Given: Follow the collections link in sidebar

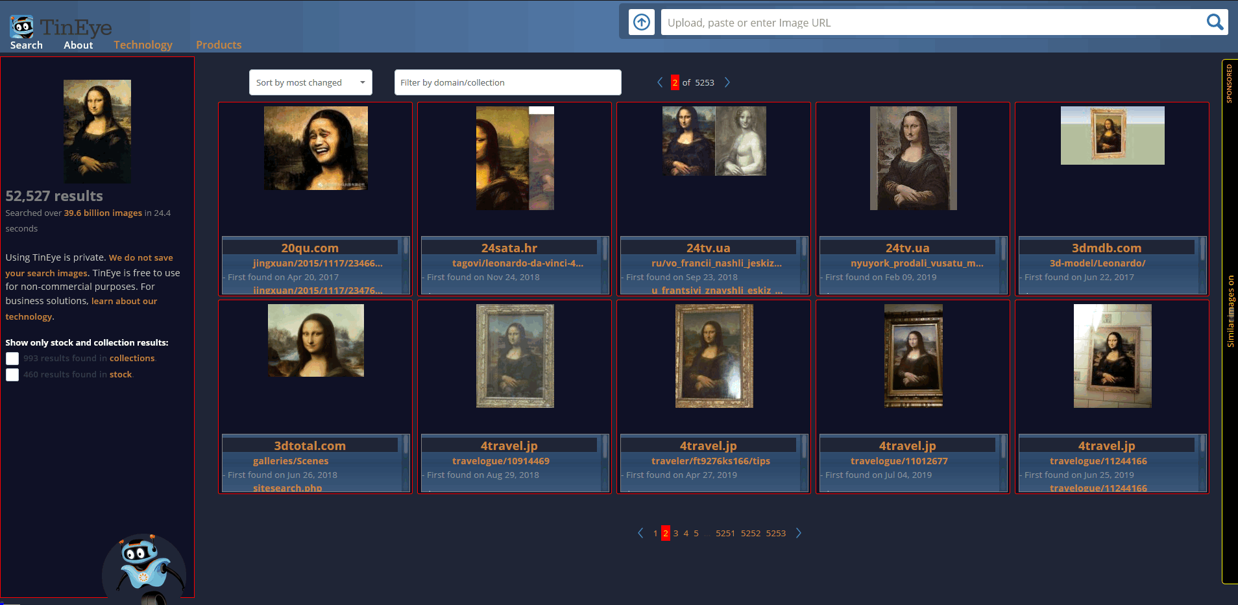Looking at the screenshot, I should tap(132, 358).
